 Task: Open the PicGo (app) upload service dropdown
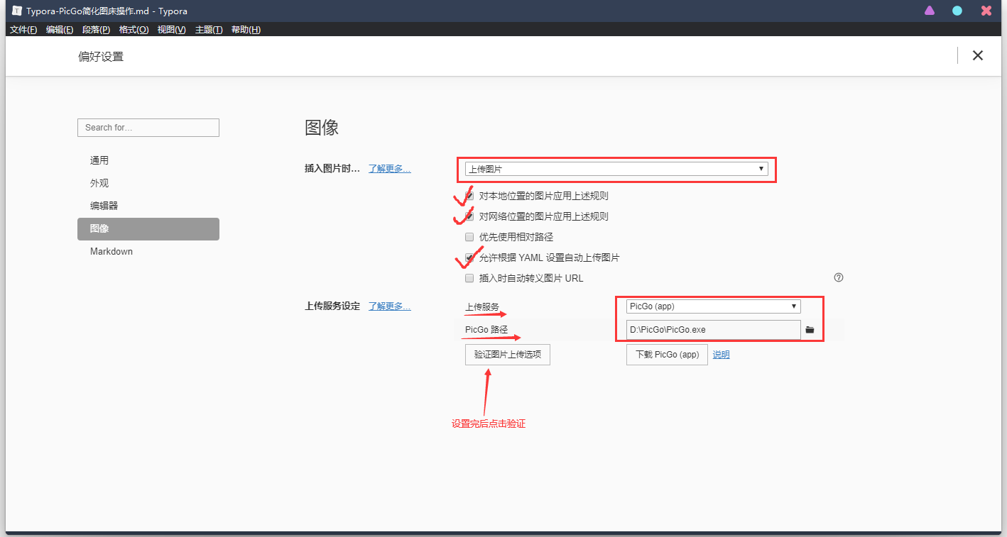coord(713,306)
